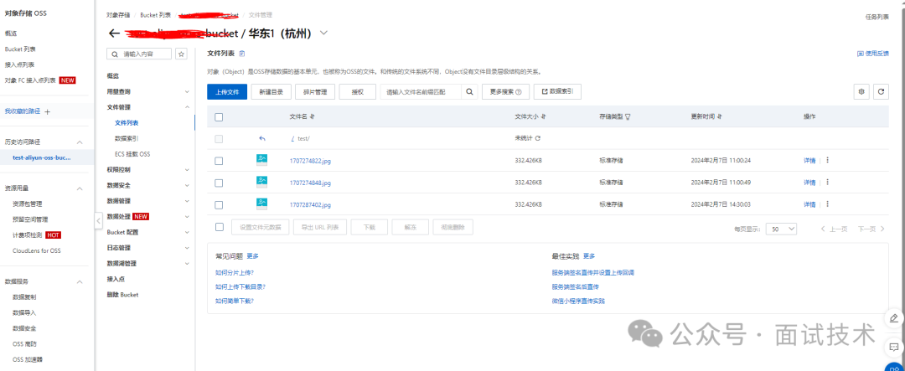
Task: Click the image icon of 1707287402.jpg
Action: click(261, 204)
